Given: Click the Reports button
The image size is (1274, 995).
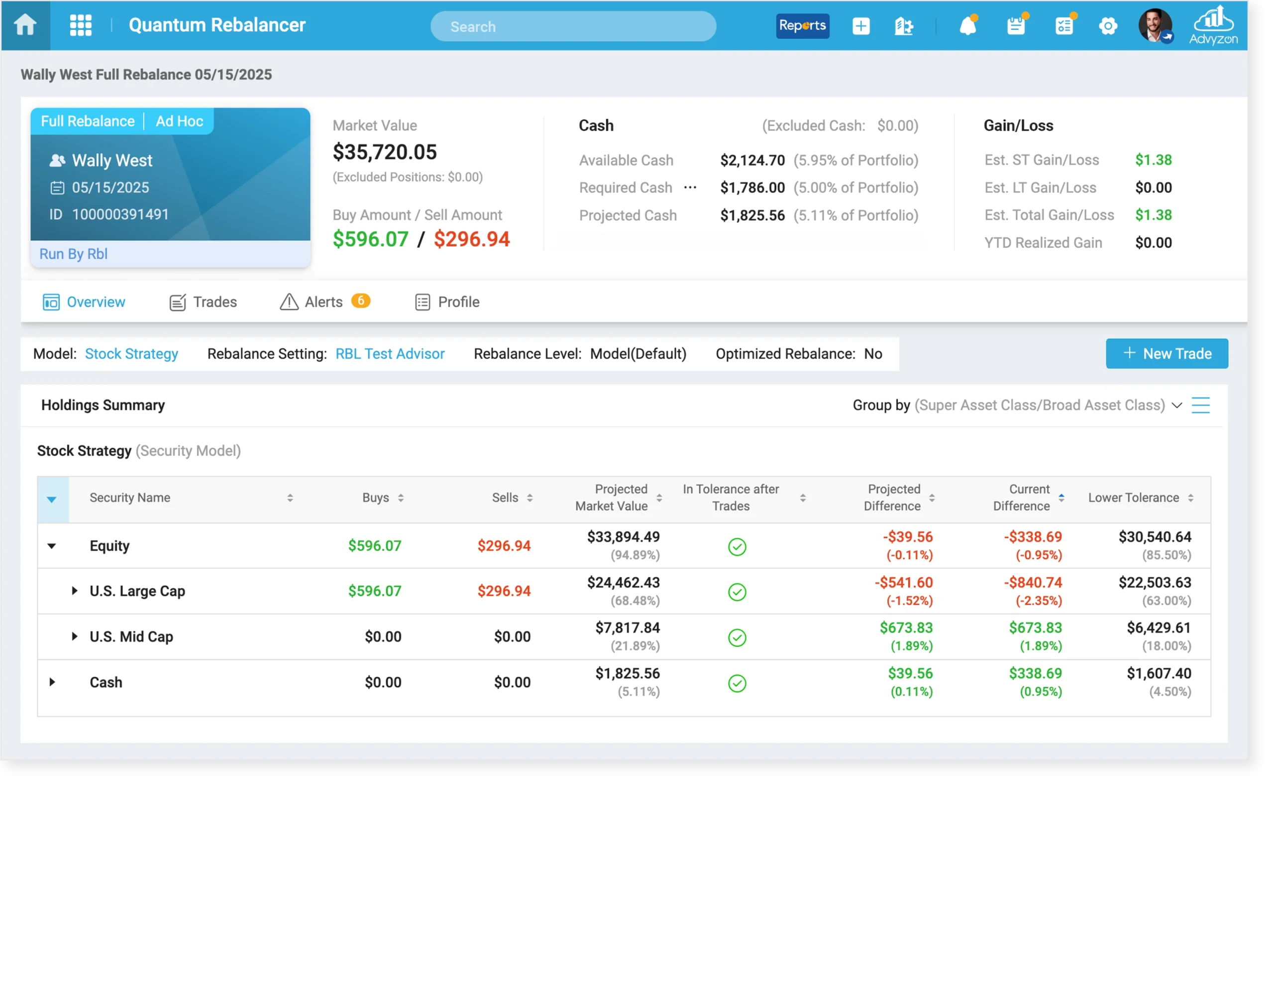Looking at the screenshot, I should (803, 26).
